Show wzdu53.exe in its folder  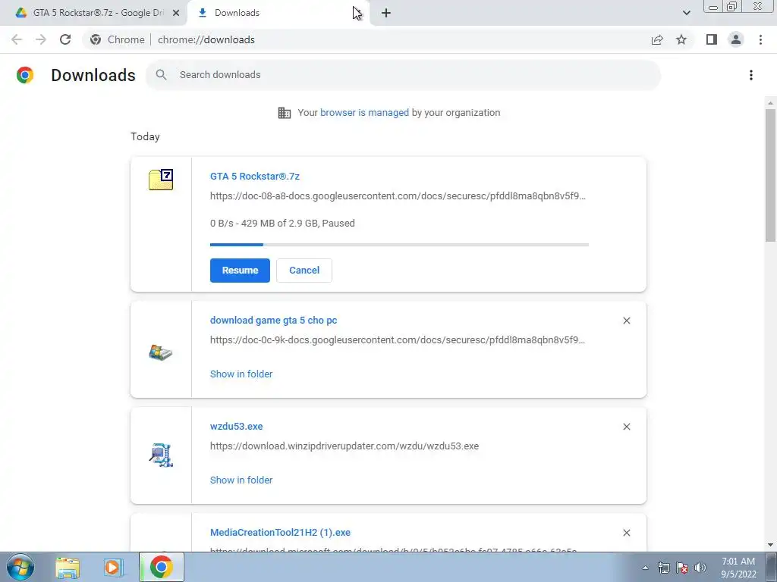241,480
